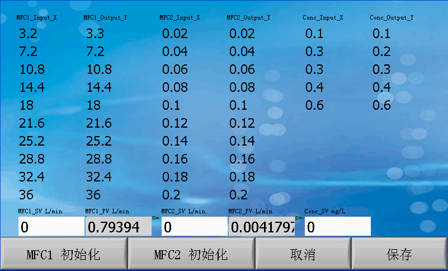Focus the Conc_SV mg/L input field

pos(337,227)
